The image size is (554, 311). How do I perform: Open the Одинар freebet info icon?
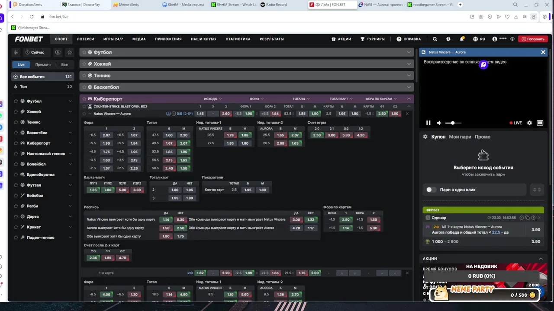click(x=522, y=218)
